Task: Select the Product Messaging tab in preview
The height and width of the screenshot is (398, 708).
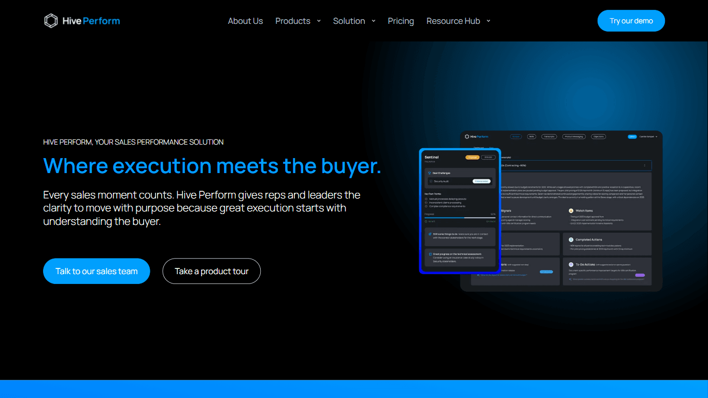Action: tap(574, 137)
